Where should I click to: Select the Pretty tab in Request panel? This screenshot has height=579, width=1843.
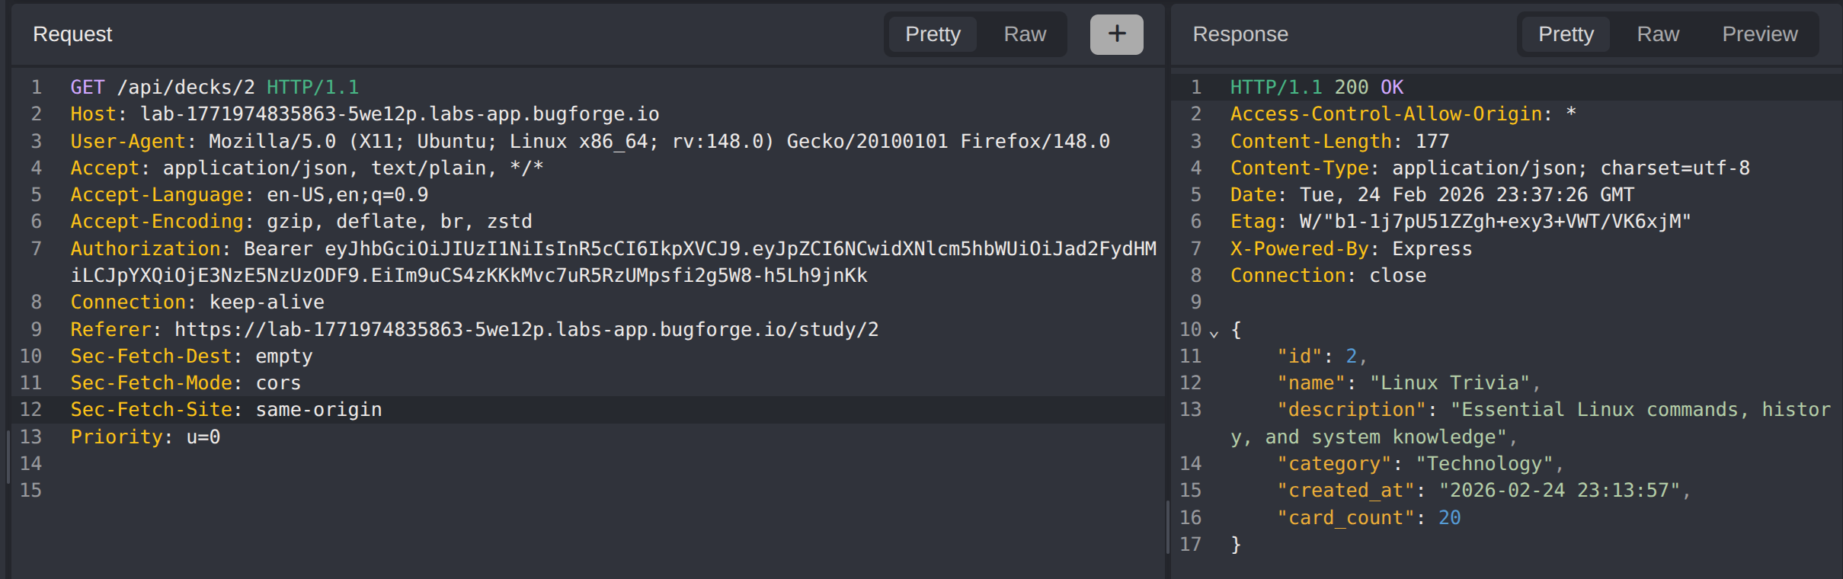(933, 34)
